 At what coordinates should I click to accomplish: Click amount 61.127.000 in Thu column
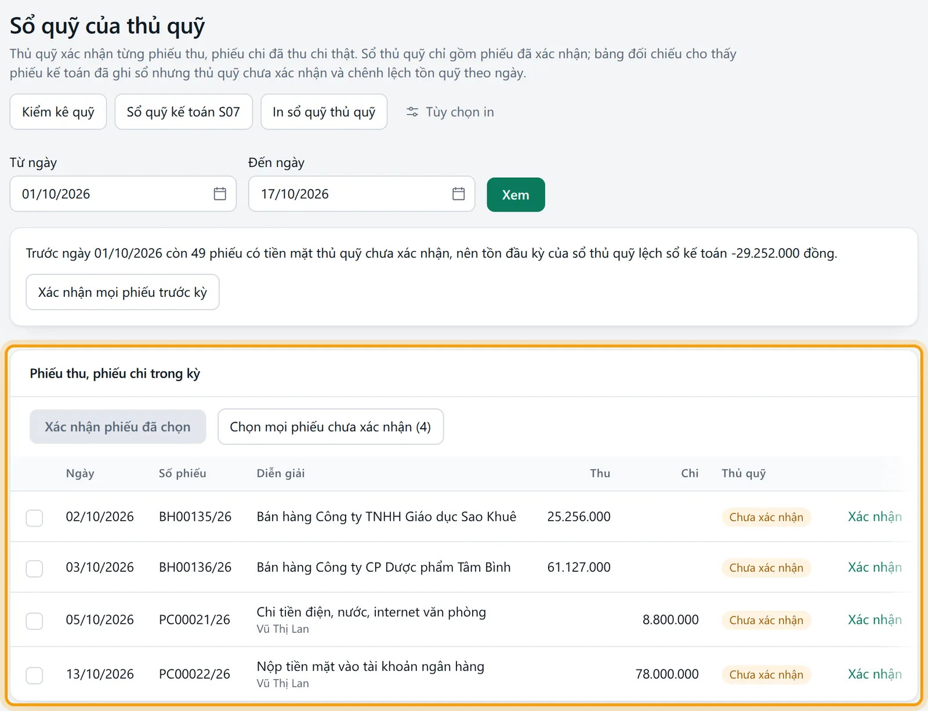(x=579, y=567)
